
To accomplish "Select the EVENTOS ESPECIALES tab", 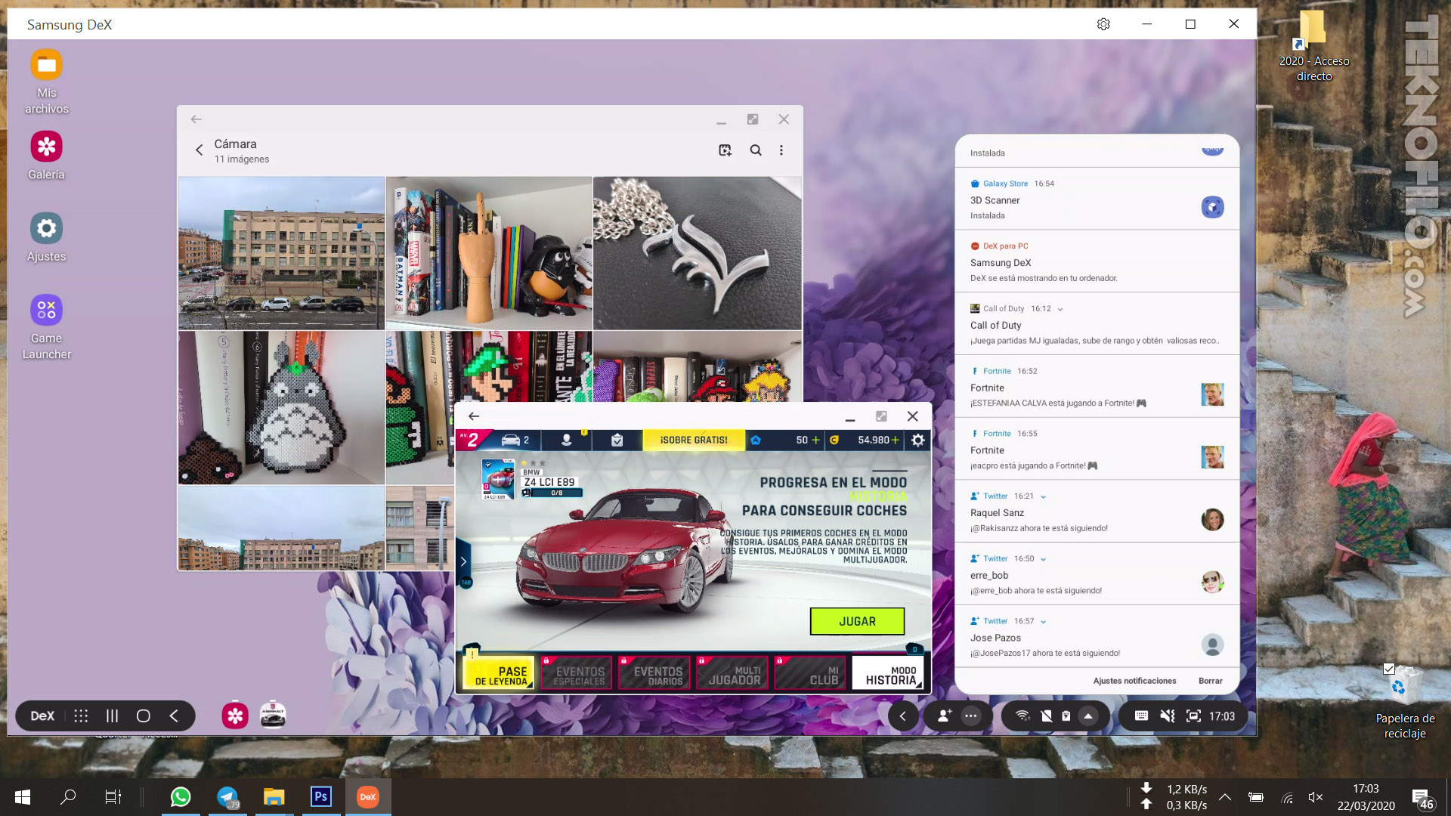I will [x=577, y=672].
